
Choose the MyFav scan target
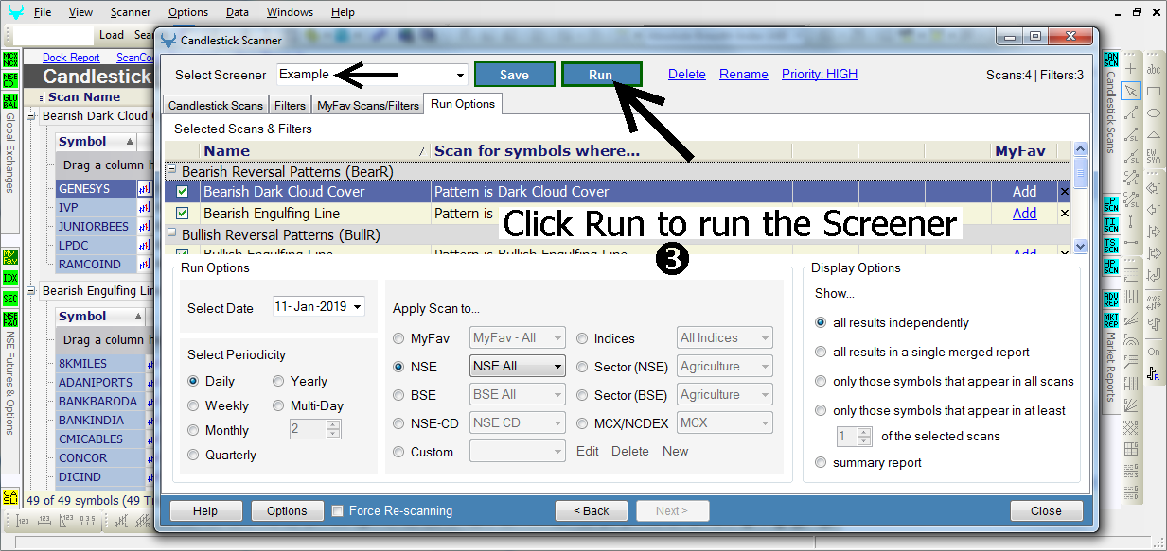click(x=398, y=337)
